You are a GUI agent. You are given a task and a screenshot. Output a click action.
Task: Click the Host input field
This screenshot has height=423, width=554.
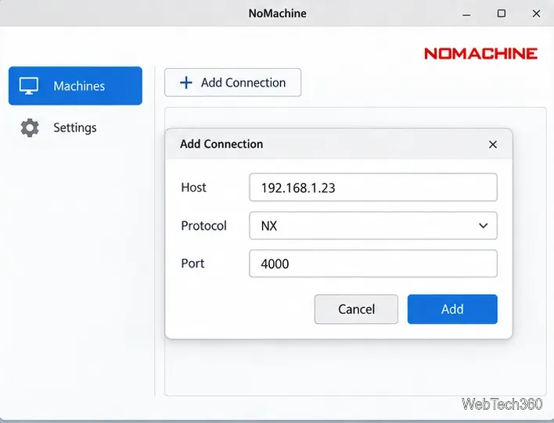pyautogui.click(x=373, y=187)
